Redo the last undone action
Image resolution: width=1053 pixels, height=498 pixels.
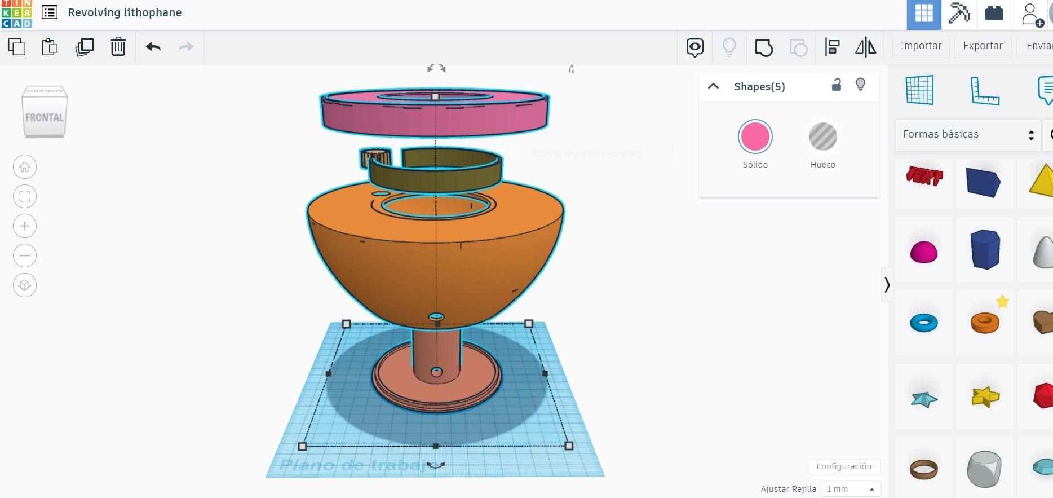(x=186, y=47)
